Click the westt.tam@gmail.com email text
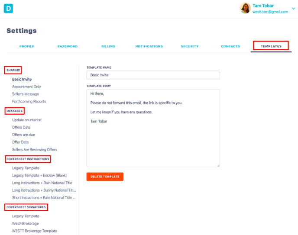This screenshot has width=298, height=235. (270, 12)
